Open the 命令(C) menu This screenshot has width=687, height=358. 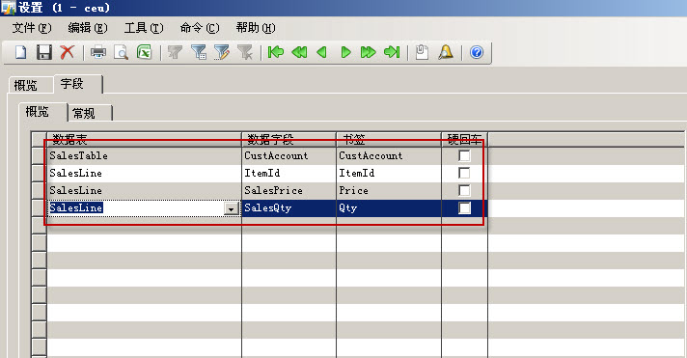[200, 28]
